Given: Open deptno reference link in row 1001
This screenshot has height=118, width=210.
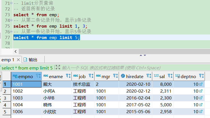Looking at the screenshot, I should 201,84.
